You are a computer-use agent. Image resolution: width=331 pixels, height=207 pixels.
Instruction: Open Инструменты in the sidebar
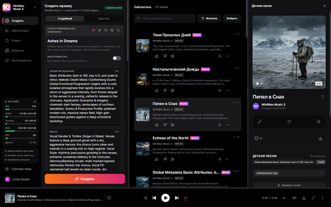point(20,60)
